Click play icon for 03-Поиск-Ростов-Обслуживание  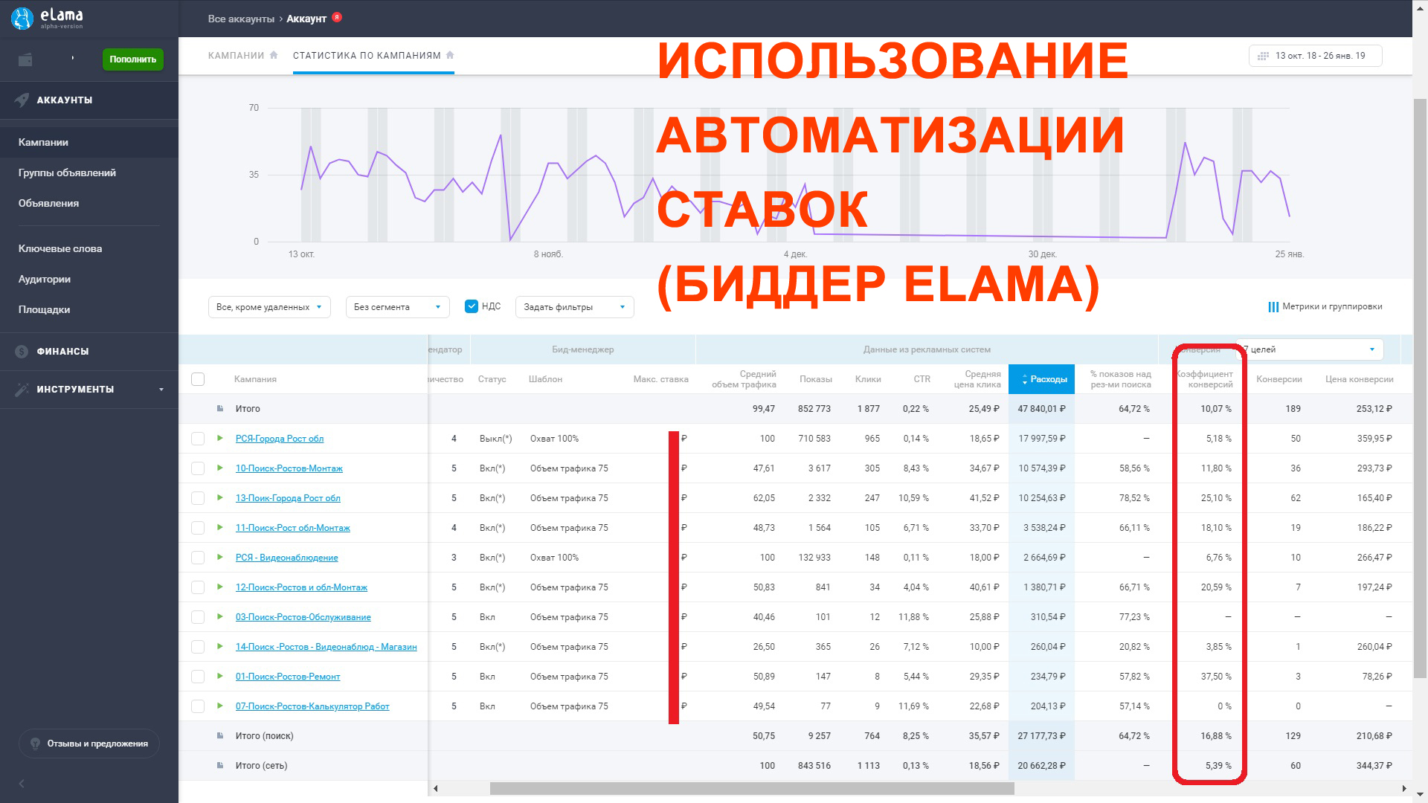point(220,616)
